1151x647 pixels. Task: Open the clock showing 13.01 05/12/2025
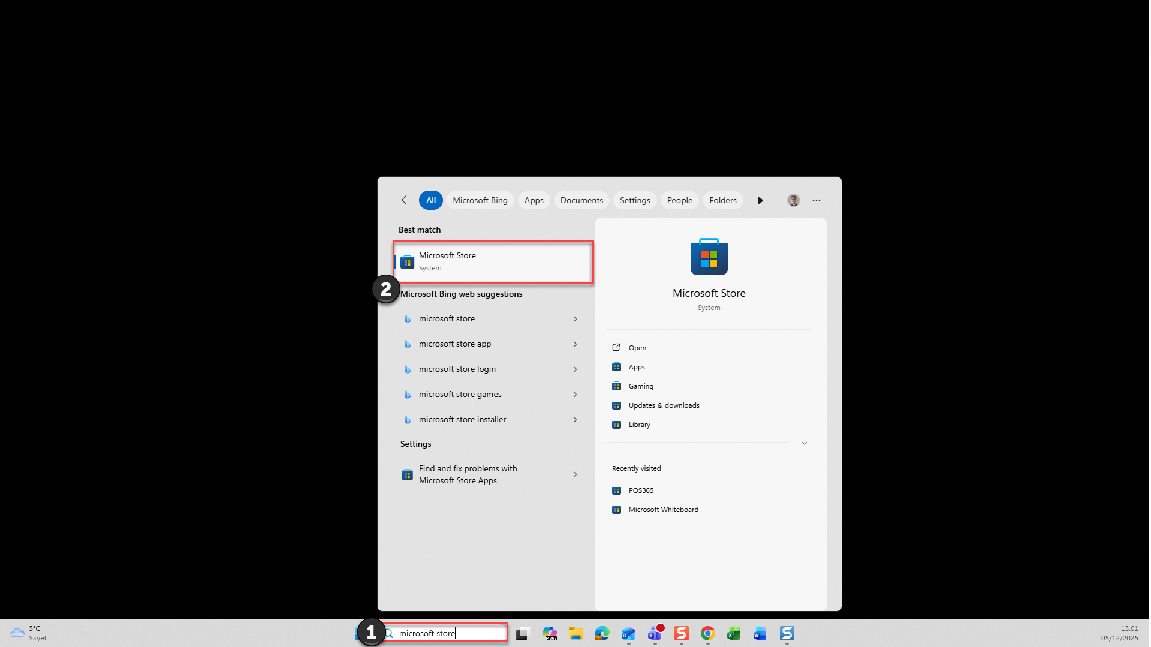1119,633
